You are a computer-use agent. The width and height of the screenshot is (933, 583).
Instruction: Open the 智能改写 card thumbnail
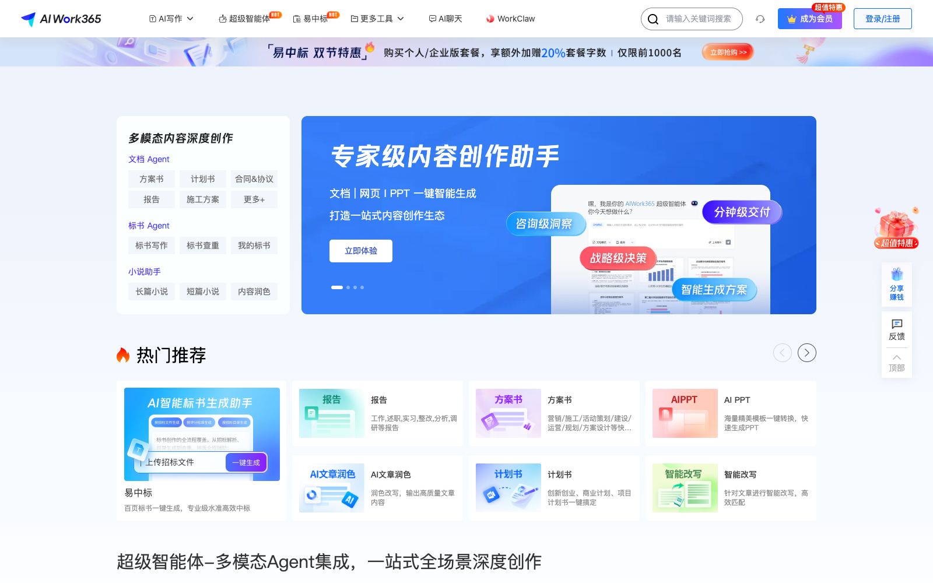tap(685, 488)
